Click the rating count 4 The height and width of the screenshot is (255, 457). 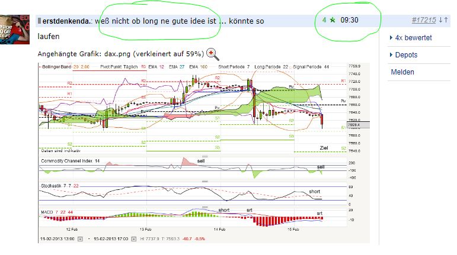[324, 20]
